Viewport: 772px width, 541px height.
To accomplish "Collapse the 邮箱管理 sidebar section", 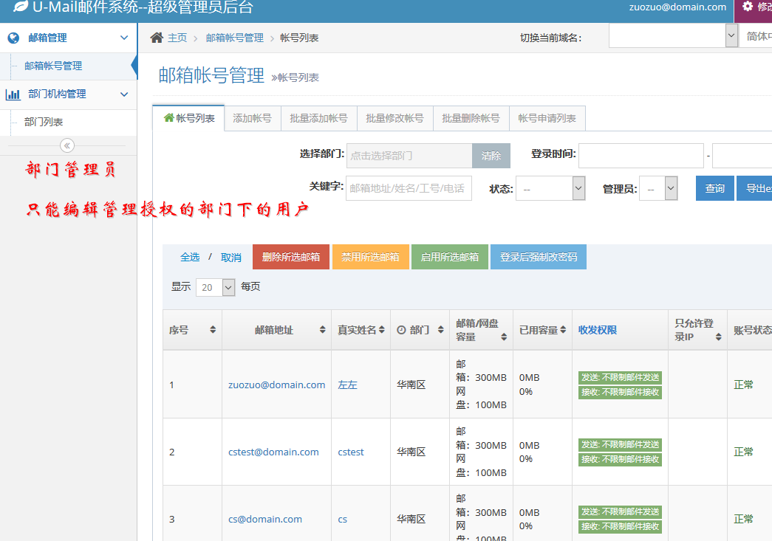I will (x=123, y=38).
